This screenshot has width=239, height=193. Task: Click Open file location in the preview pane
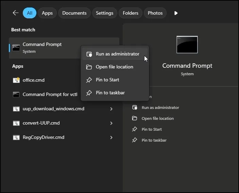click(158, 118)
